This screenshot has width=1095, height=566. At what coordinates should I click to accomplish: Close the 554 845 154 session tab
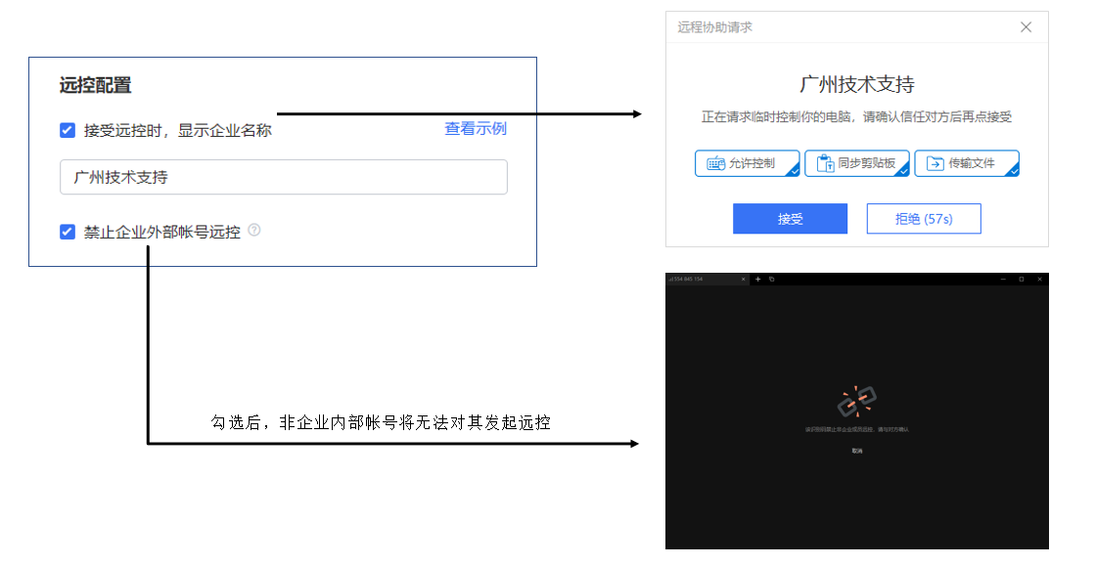(744, 280)
